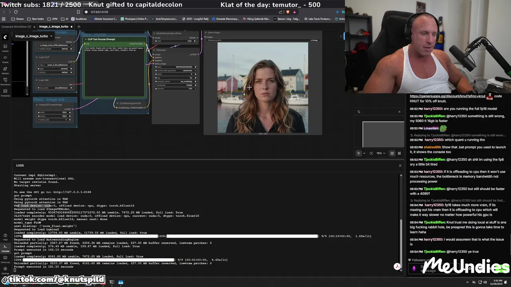This screenshot has height=287, width=511.
Task: Increase the KSampler steps value arrow
Action: click(196, 74)
